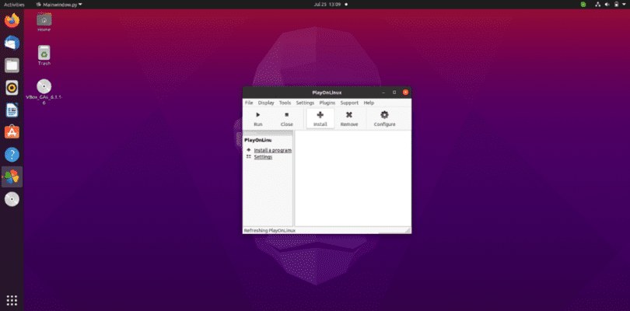Click the plus icon beside 'Install a program'

[x=249, y=150]
